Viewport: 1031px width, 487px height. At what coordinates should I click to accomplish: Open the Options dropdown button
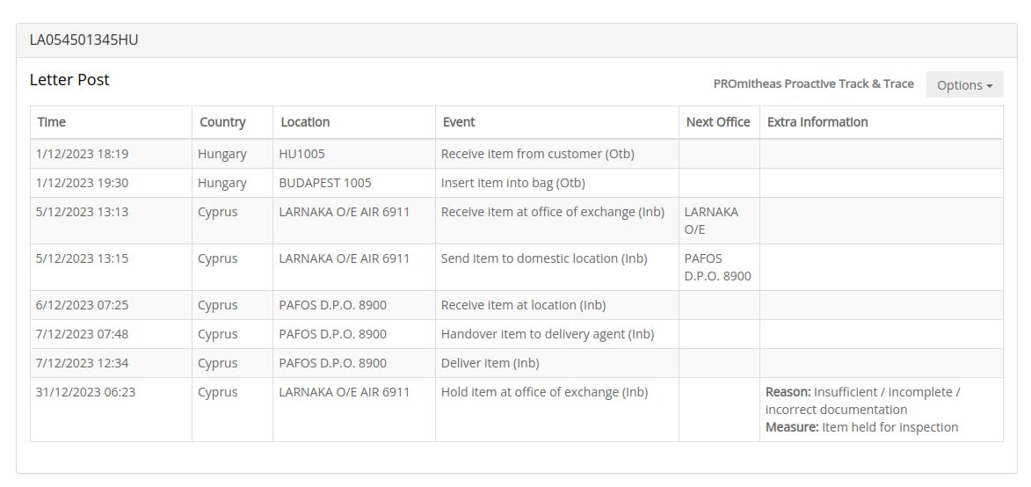(x=964, y=85)
